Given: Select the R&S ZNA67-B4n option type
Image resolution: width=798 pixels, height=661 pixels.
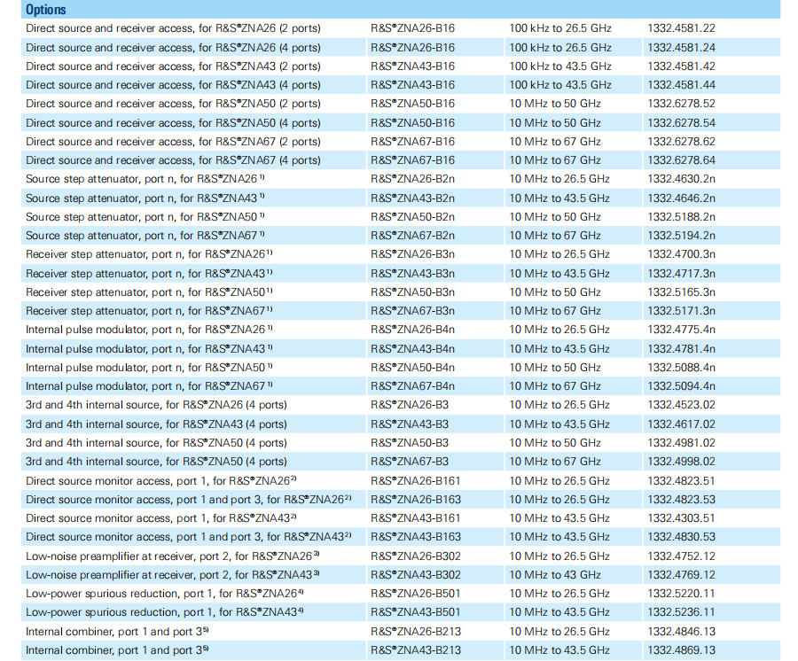Looking at the screenshot, I should pyautogui.click(x=412, y=386).
